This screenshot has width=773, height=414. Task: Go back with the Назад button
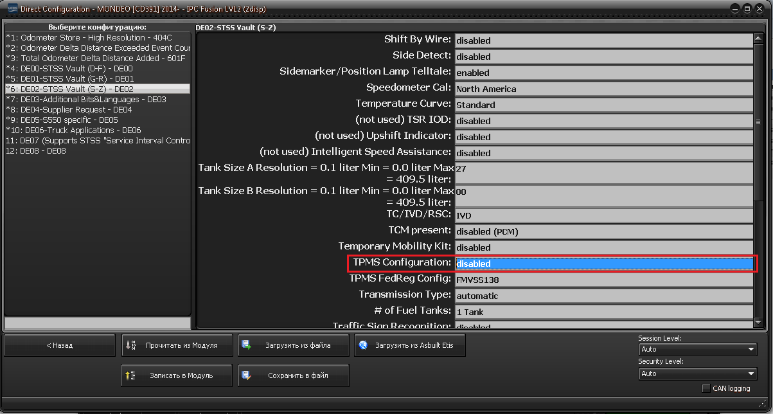coord(59,345)
